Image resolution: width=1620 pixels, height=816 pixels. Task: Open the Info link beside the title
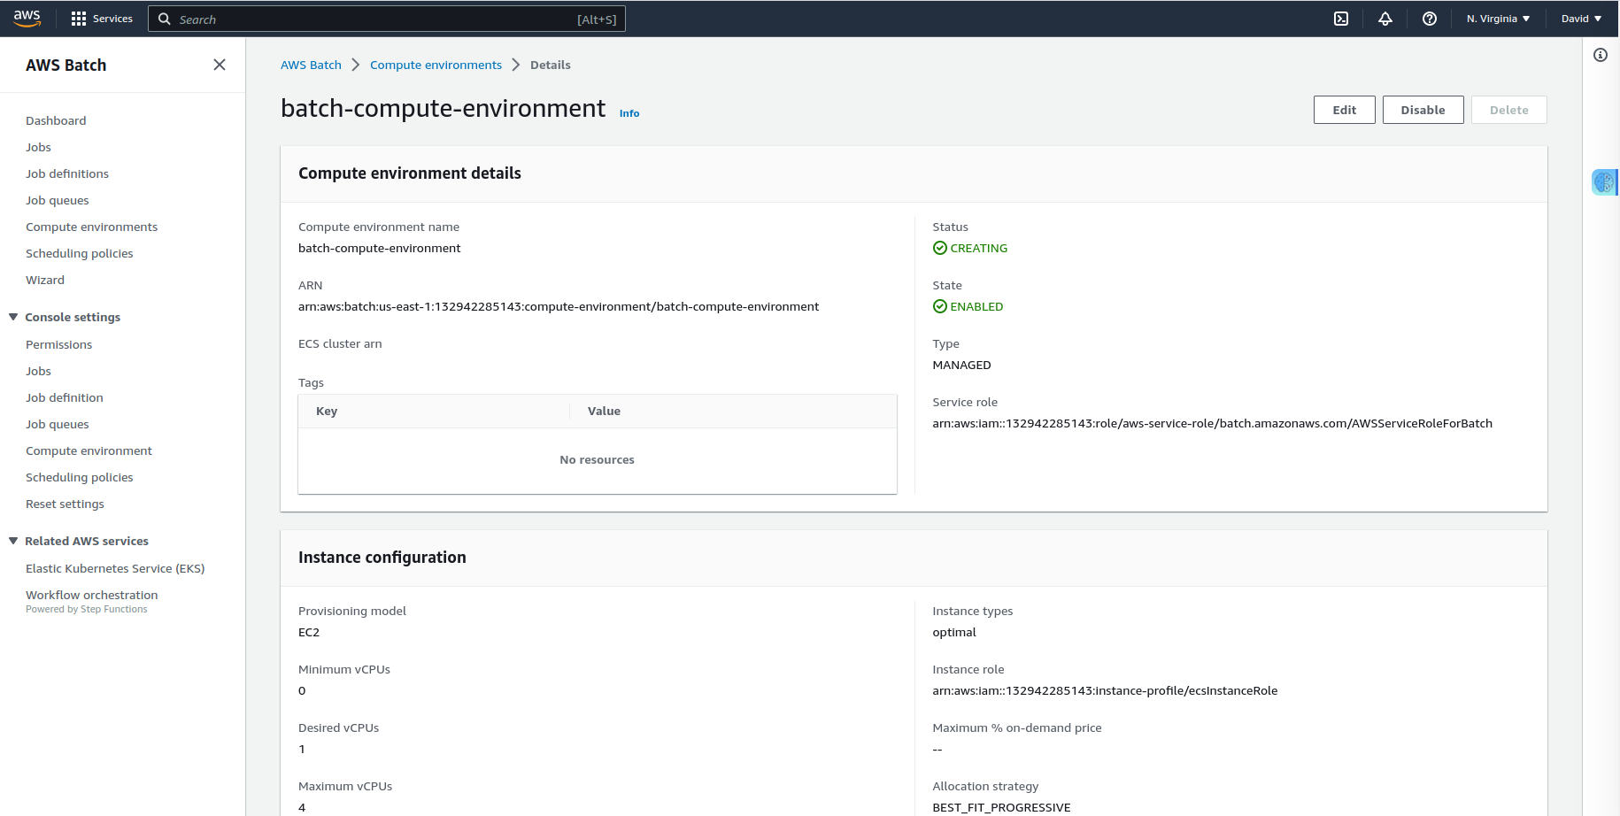pos(629,113)
